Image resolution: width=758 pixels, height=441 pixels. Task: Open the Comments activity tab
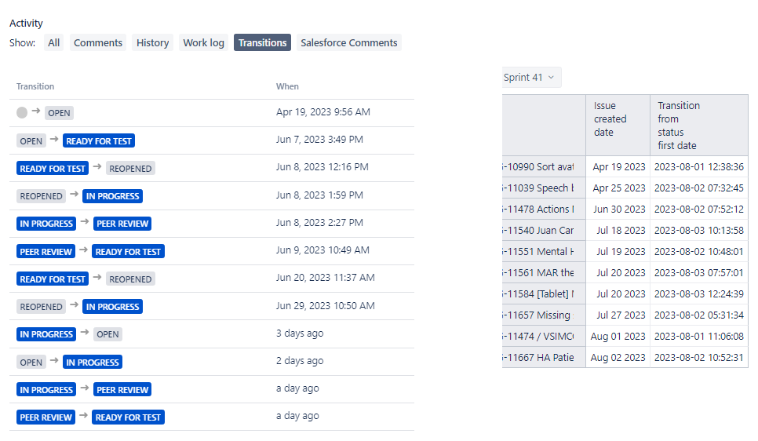tap(98, 43)
